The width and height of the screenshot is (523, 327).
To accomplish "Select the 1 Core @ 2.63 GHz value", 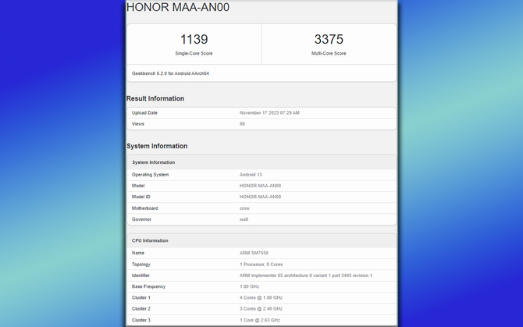I will pos(260,320).
